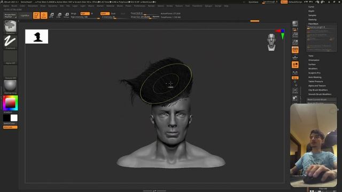Viewport: 342px width, 192px height.
Task: Click the Scroll canvas icon
Action: pos(295,35)
